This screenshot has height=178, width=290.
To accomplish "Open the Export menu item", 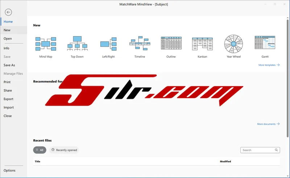I will [8, 99].
